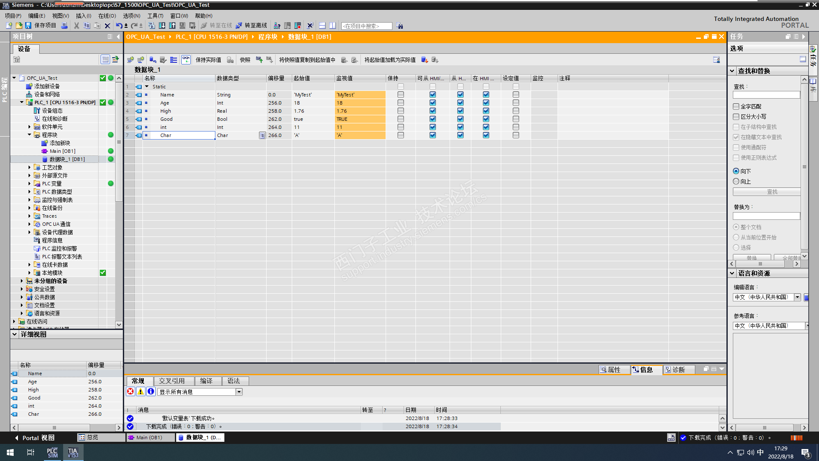Expand the OPC UA 通信 tree node
This screenshot has height=461, width=819.
tap(29, 224)
